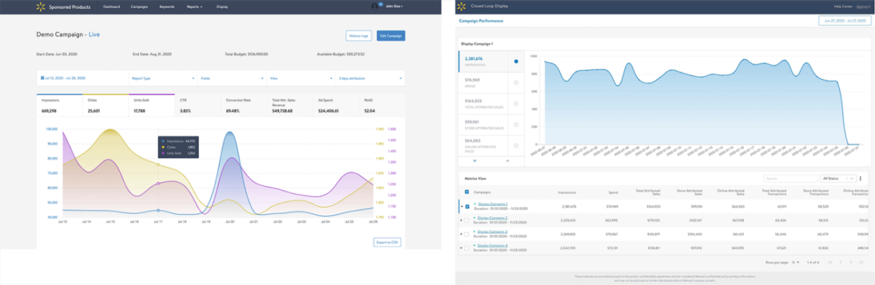The width and height of the screenshot is (875, 285).
Task: Expand the 3 days attribution dropdown
Action: tap(370, 78)
